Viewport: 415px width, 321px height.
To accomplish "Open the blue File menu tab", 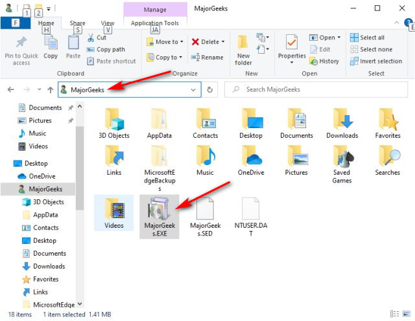I will (x=16, y=23).
